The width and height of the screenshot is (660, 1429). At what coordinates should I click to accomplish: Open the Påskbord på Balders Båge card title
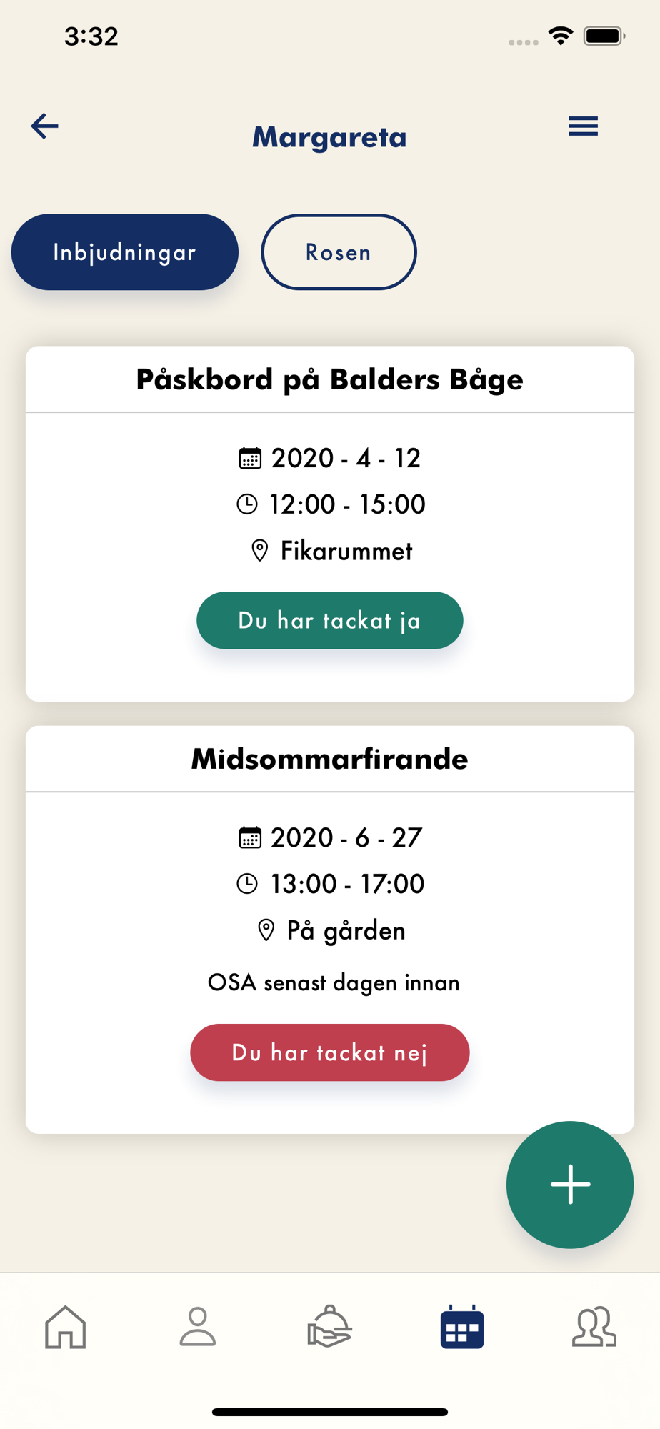point(330,379)
